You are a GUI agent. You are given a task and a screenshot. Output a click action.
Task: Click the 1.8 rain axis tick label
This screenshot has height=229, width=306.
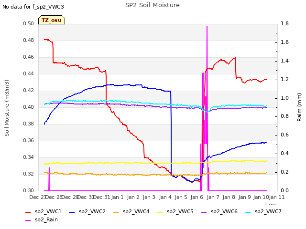285,24
